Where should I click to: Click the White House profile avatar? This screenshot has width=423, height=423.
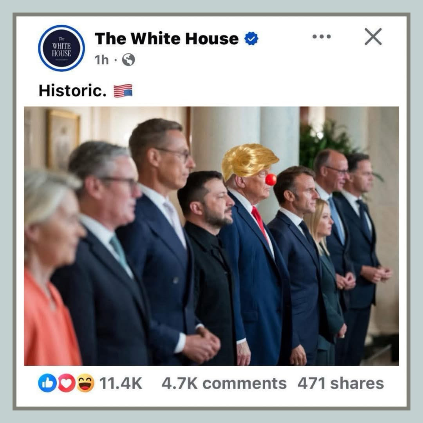click(61, 48)
